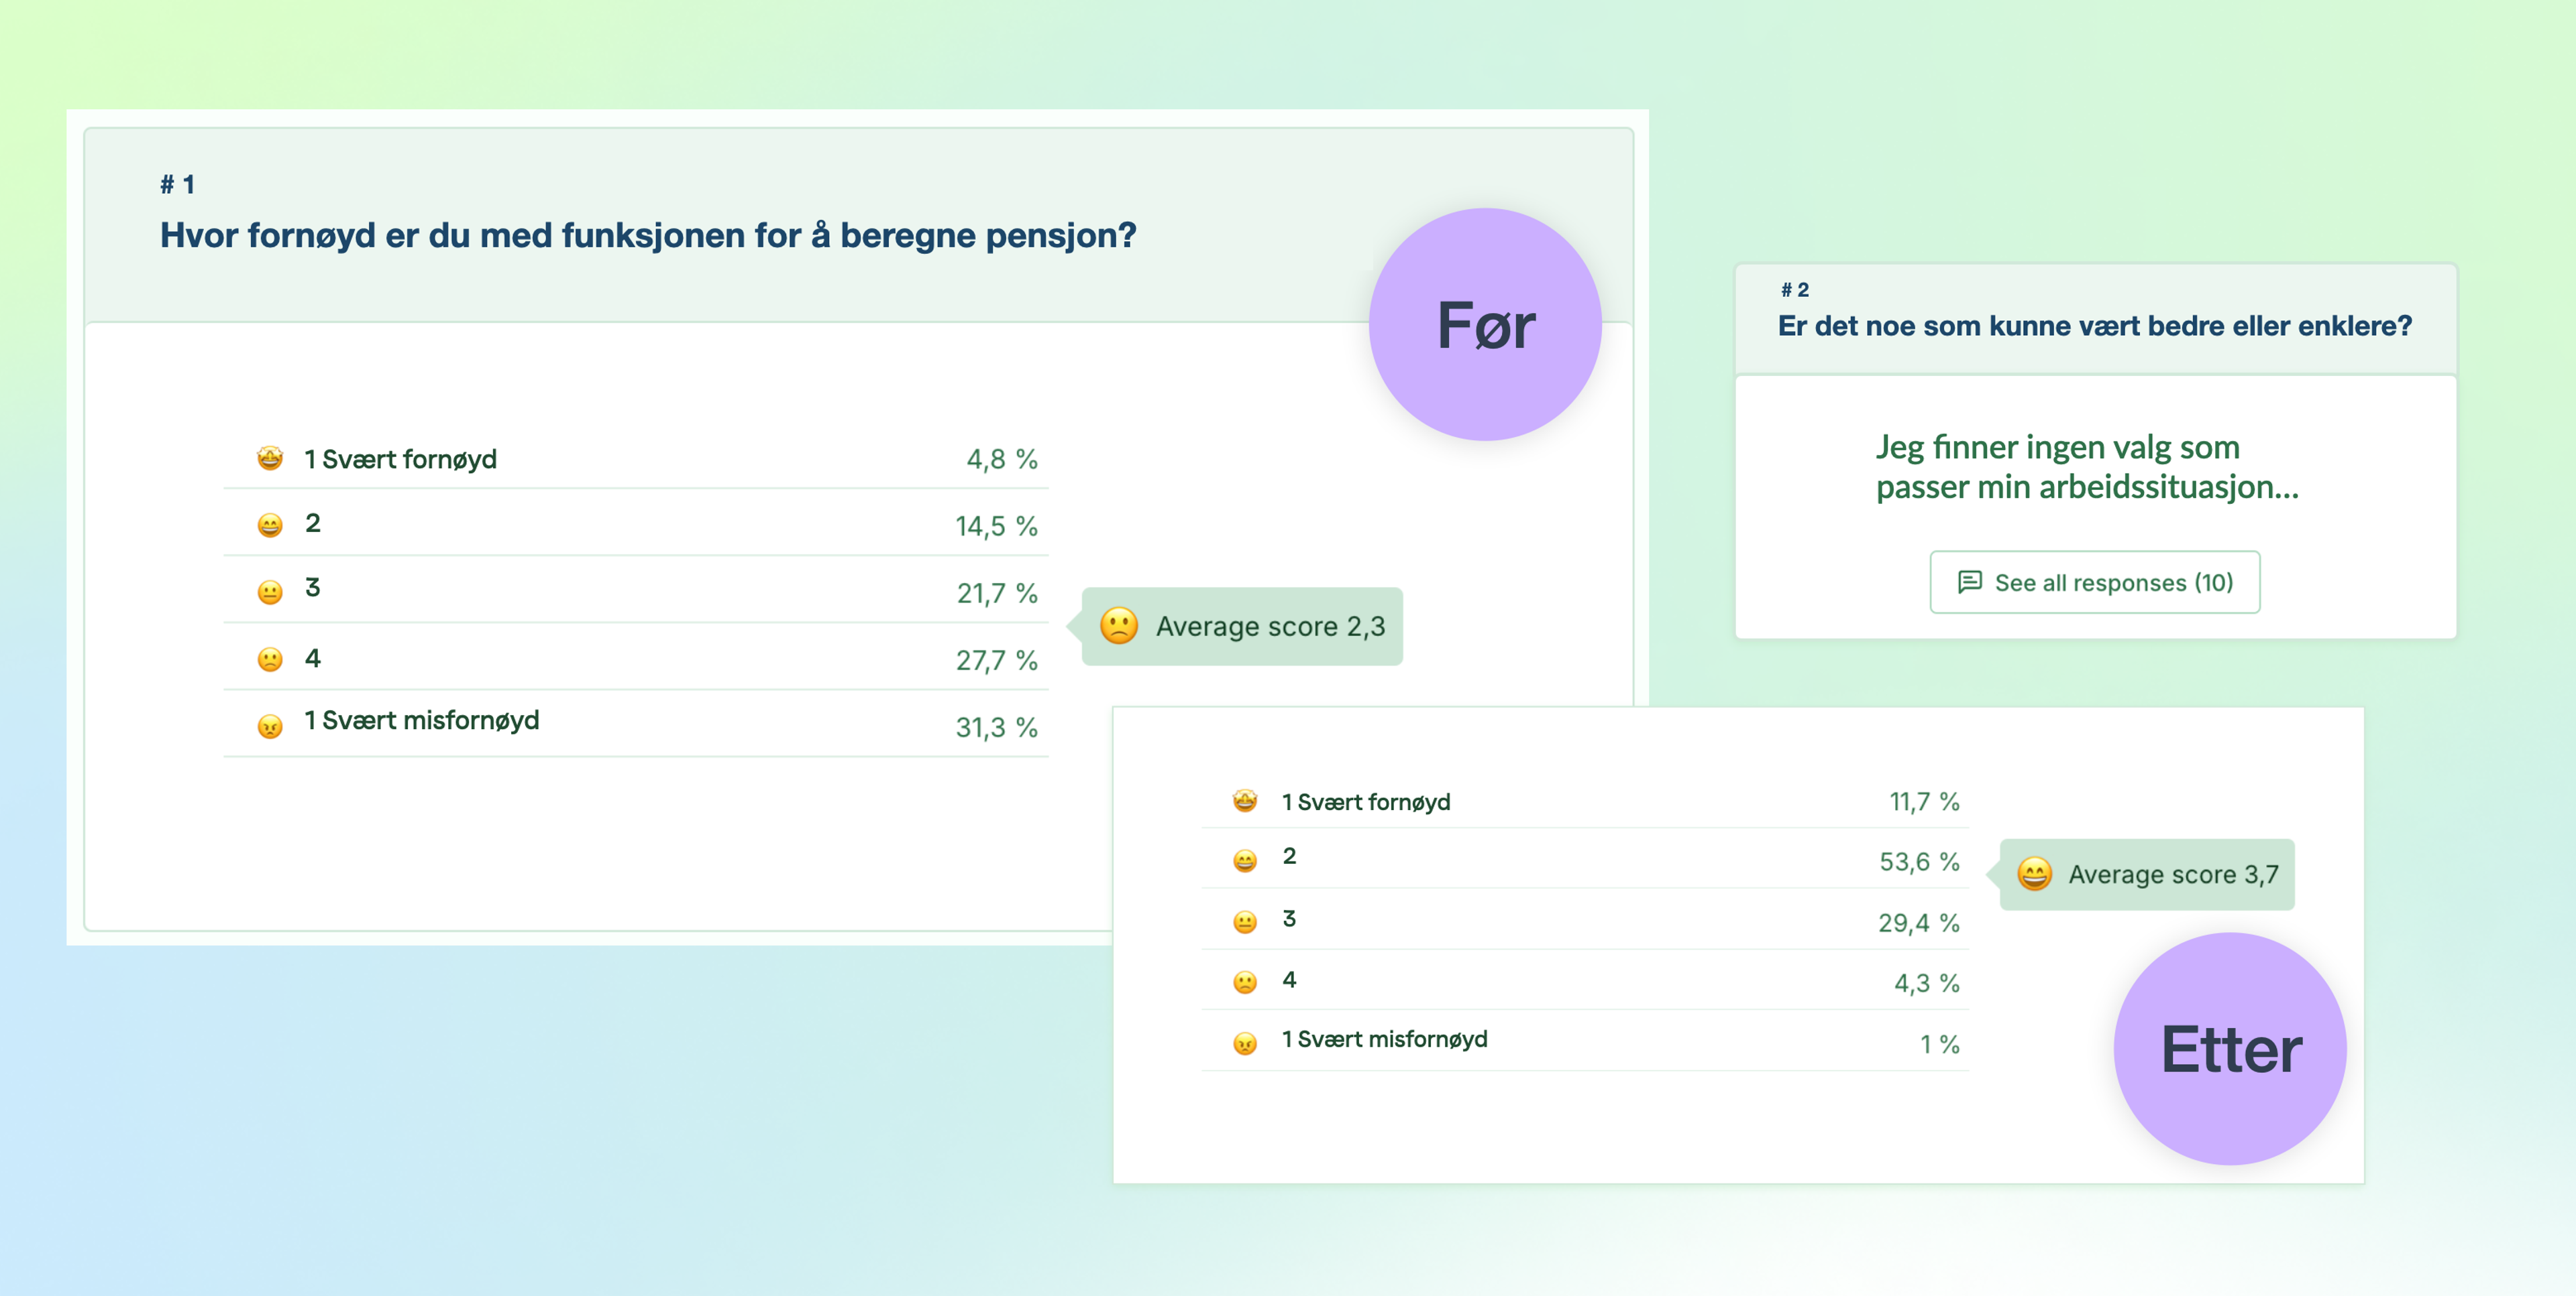
Task: Click the star-eyed emoji beside 11,7 %
Action: click(x=1245, y=800)
